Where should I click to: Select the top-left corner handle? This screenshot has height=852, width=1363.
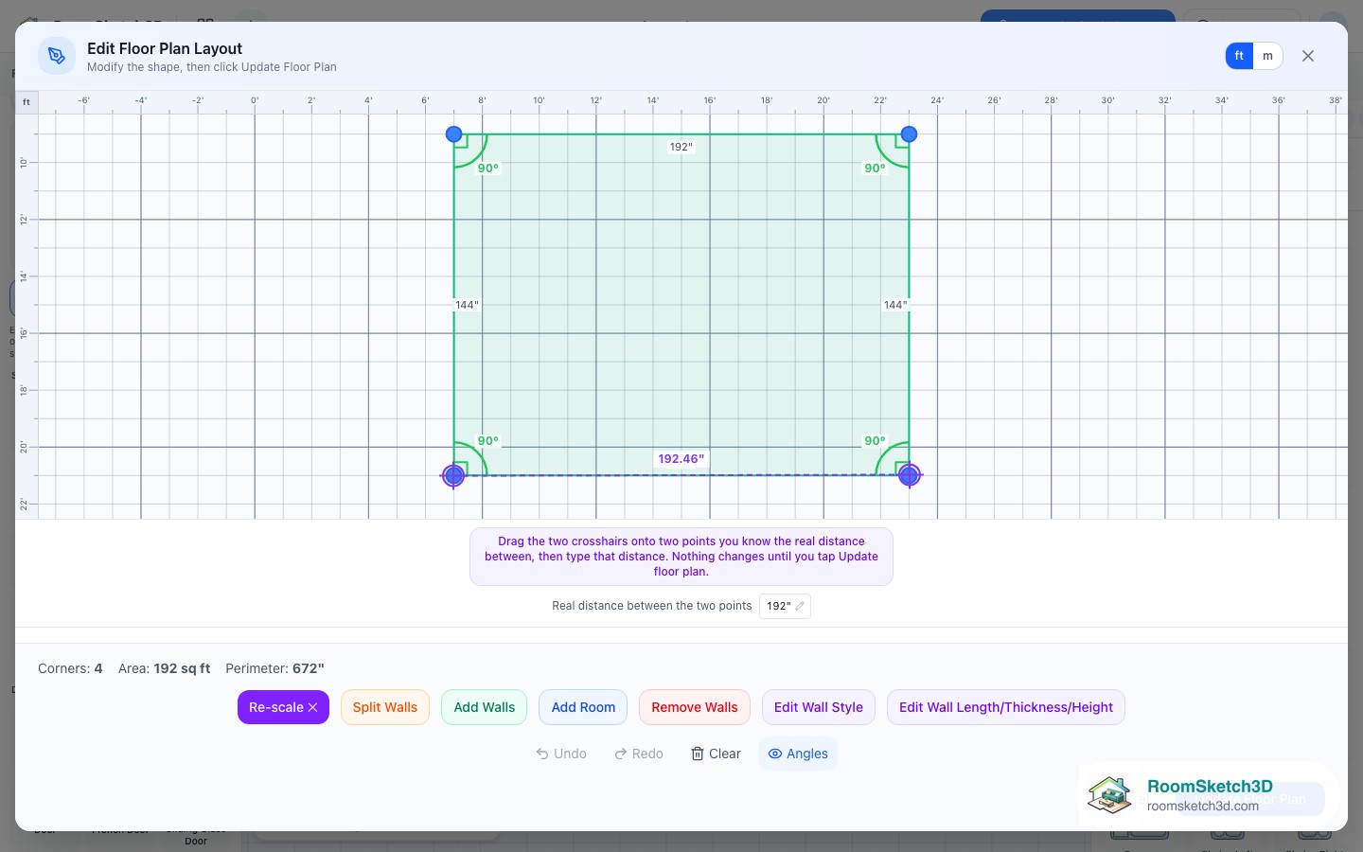tap(454, 134)
